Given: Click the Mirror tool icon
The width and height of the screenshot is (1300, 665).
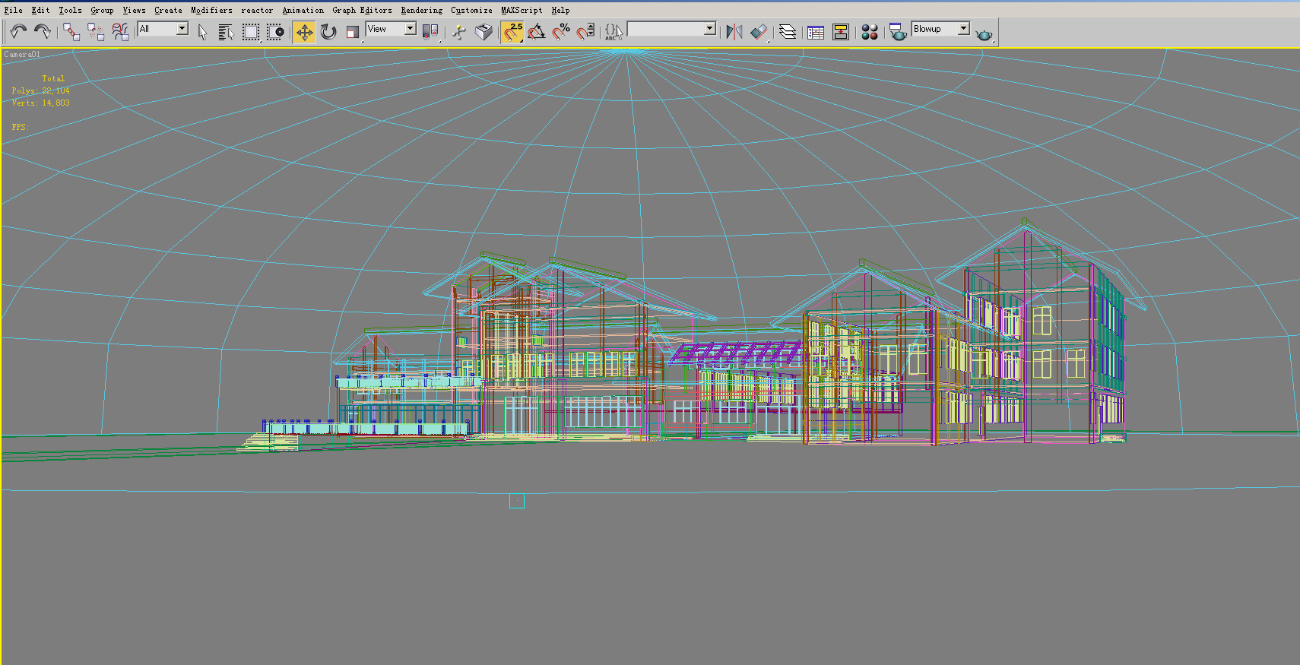Looking at the screenshot, I should 734,32.
